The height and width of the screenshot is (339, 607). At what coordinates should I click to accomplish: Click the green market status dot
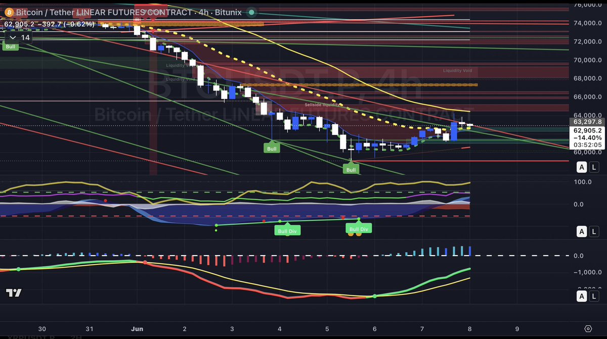pos(252,12)
